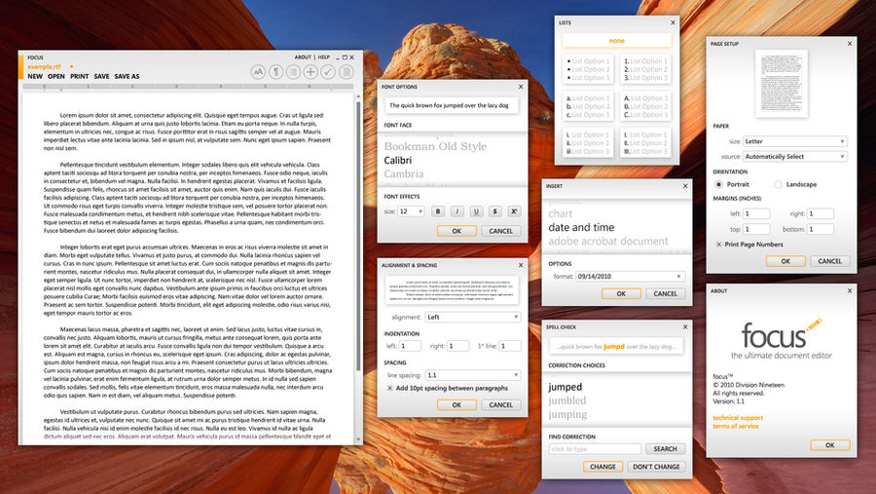876x494 pixels.
Task: Close the Lists panel
Action: pos(673,23)
